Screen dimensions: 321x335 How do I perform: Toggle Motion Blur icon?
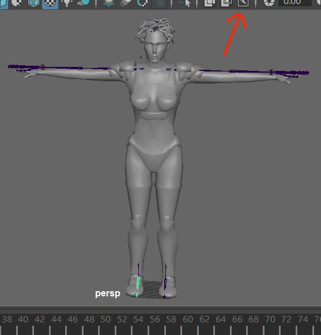tap(126, 3)
